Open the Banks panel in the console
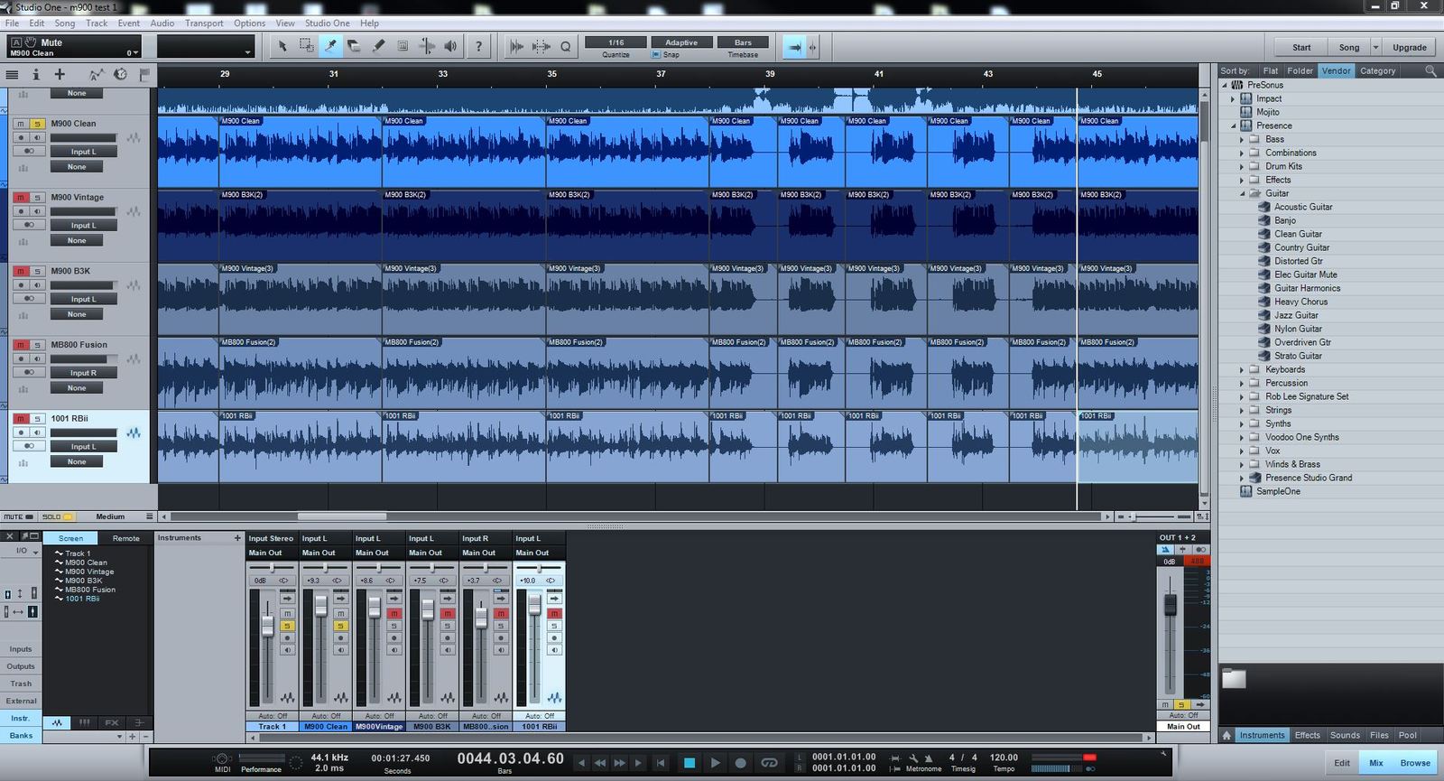This screenshot has height=781, width=1444. coord(21,735)
